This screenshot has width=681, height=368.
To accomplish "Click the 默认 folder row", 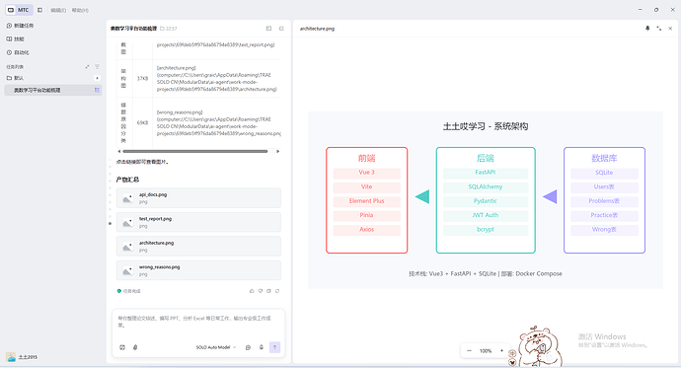I will click(x=53, y=78).
